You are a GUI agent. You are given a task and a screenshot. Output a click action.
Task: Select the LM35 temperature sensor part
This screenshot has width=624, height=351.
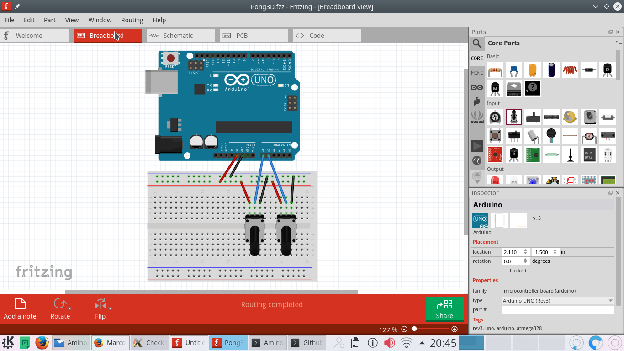click(x=514, y=154)
